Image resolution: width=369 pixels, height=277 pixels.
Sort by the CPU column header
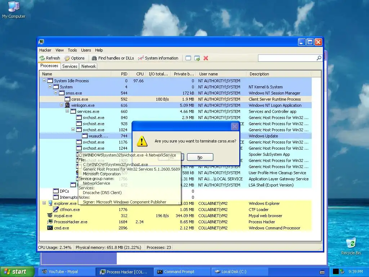coord(137,74)
